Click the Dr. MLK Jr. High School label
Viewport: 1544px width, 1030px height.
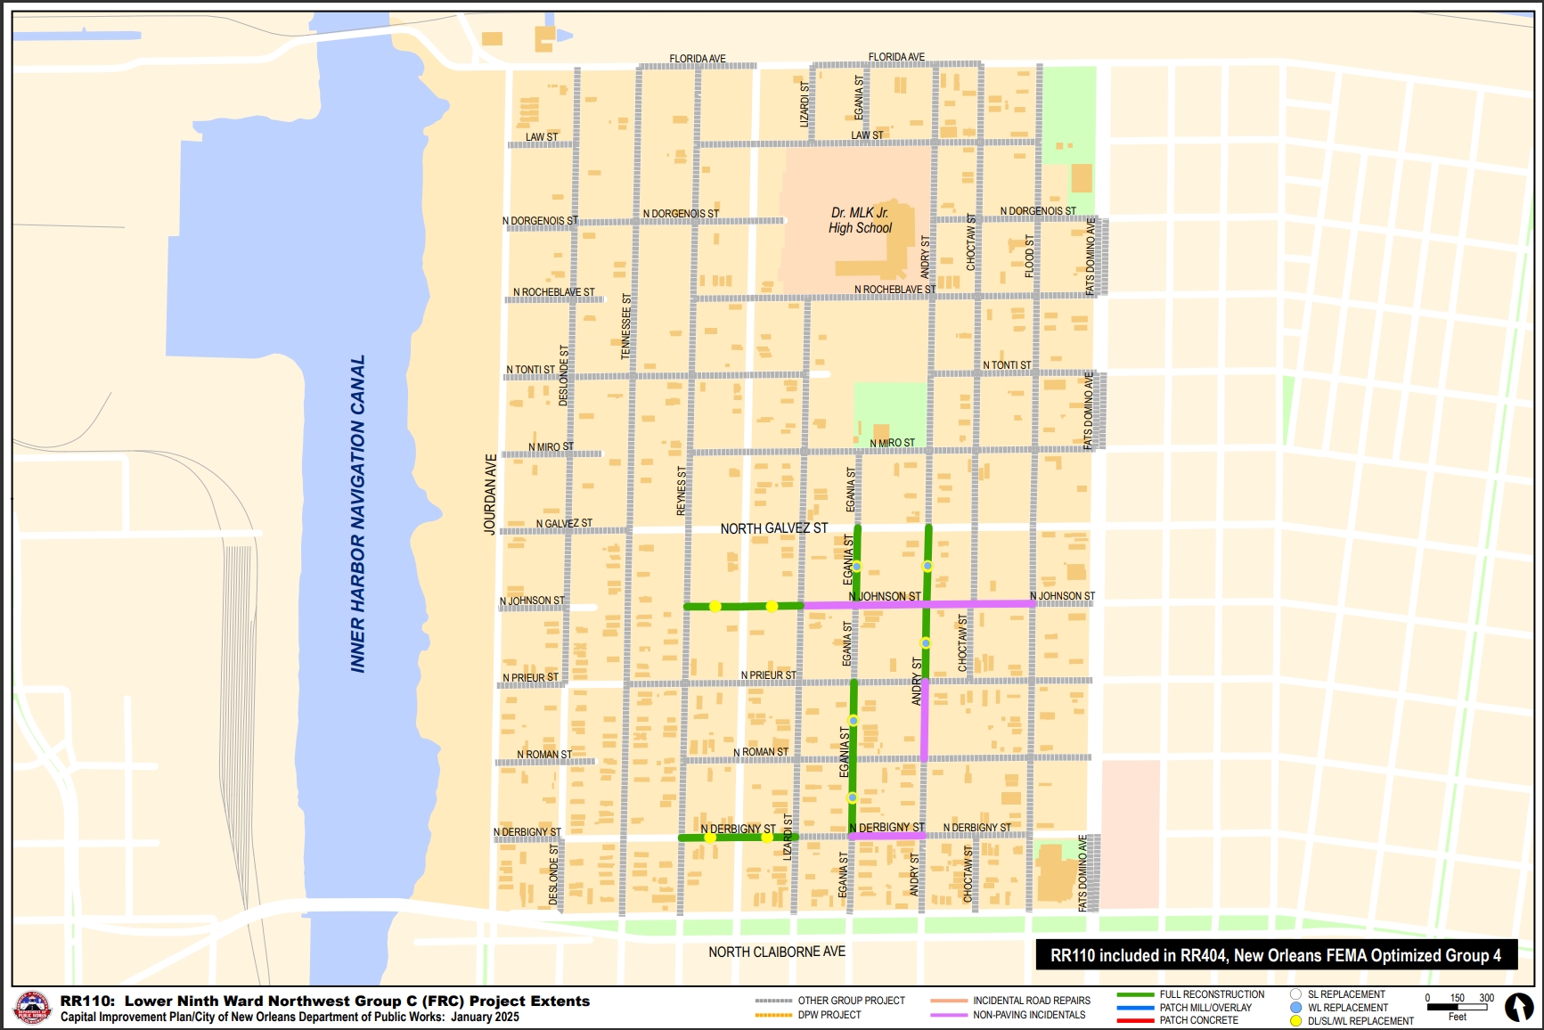860,220
